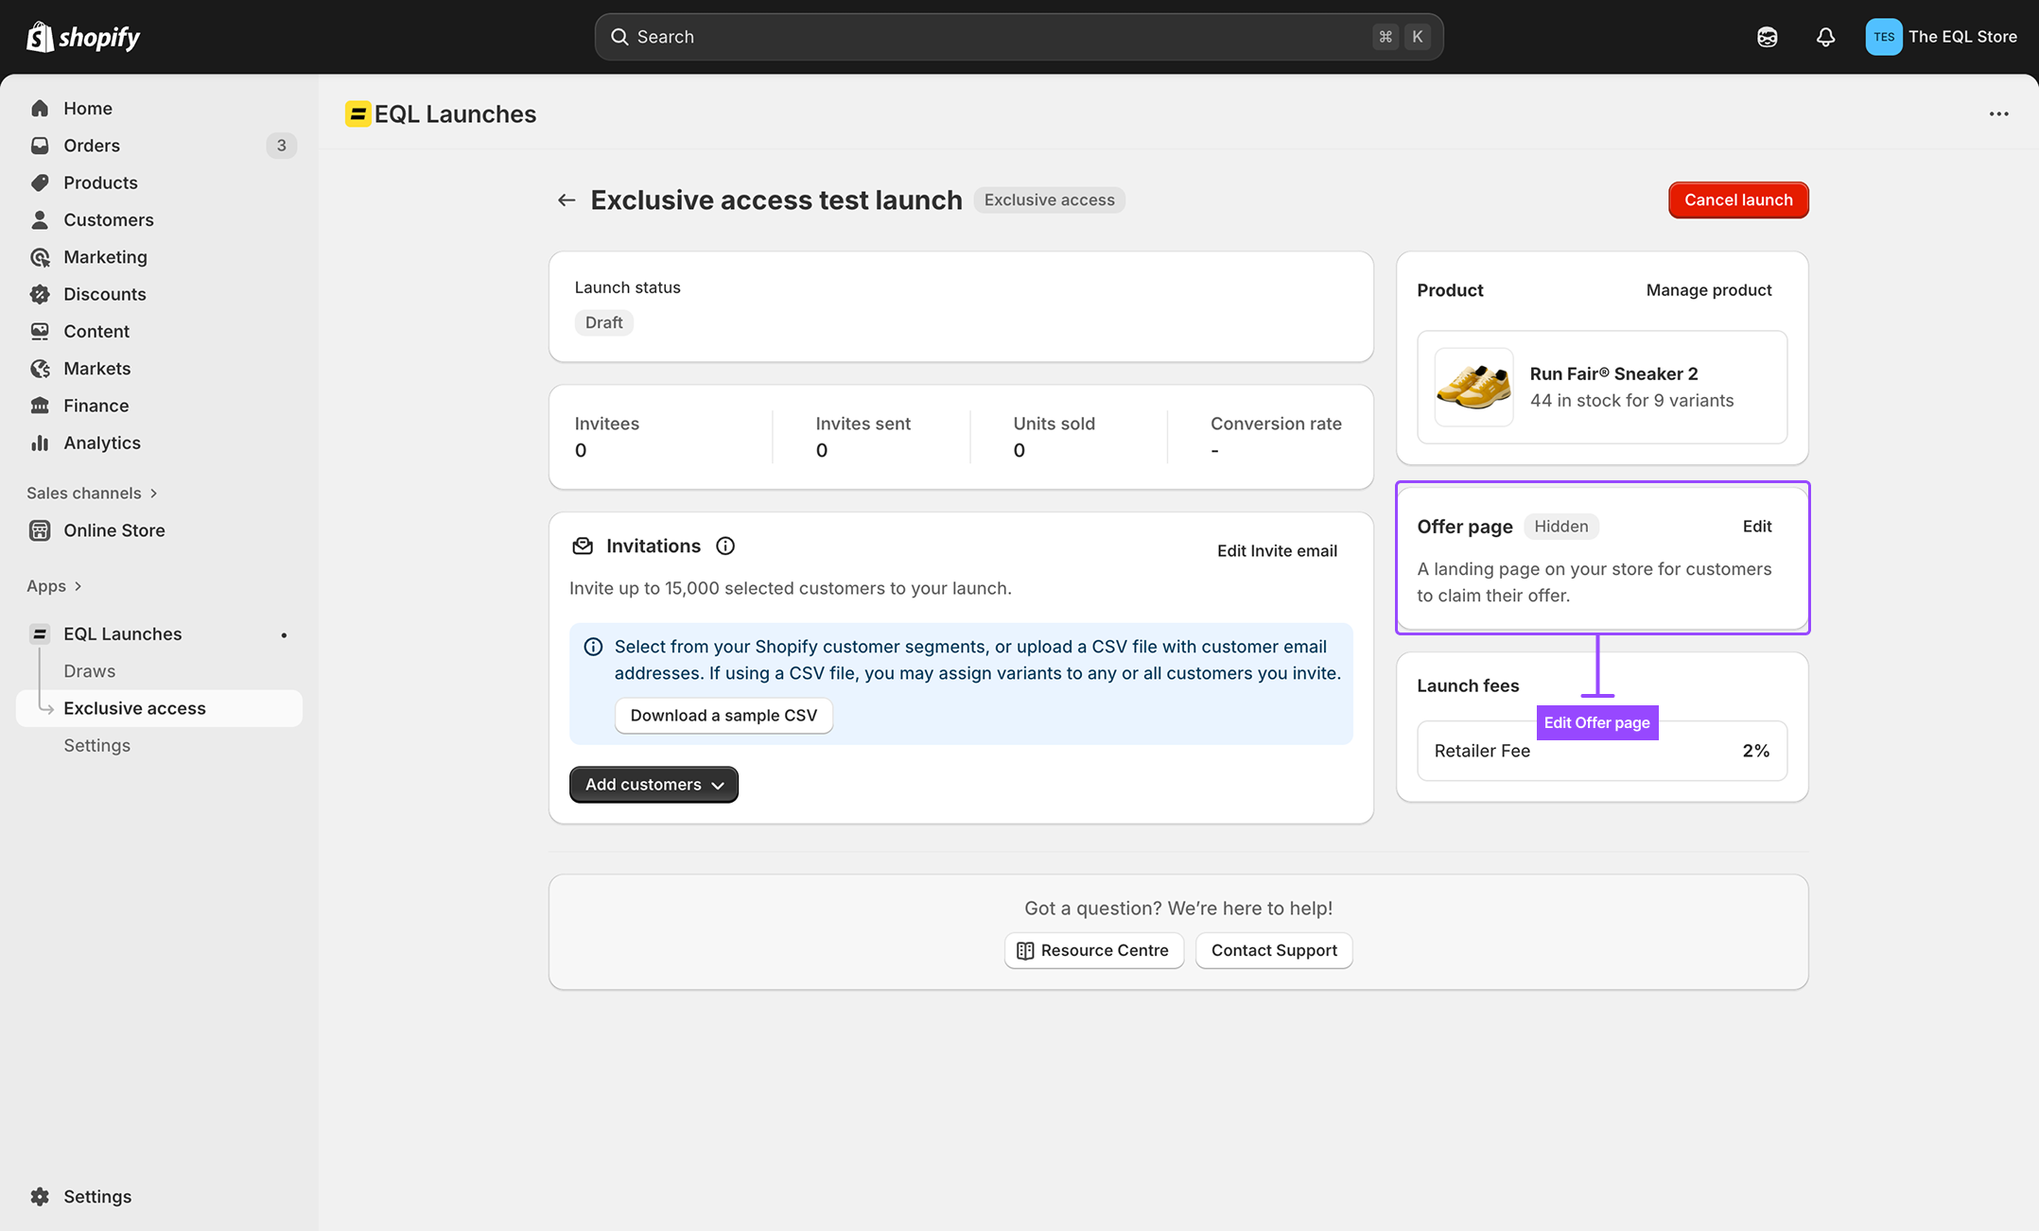This screenshot has width=2039, height=1231.
Task: Click Edit Invite email
Action: [x=1277, y=551]
